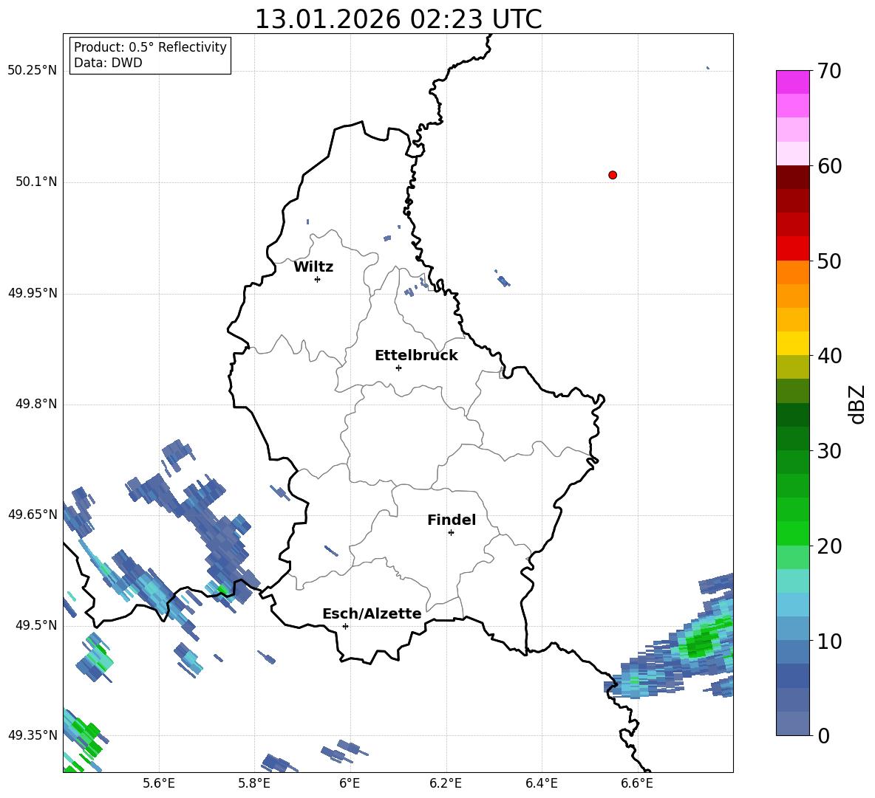Click the yellow colorbar swatch above 40
The image size is (875, 798).
pos(792,343)
